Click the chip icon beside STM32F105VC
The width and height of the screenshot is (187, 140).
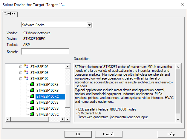coord(32,114)
